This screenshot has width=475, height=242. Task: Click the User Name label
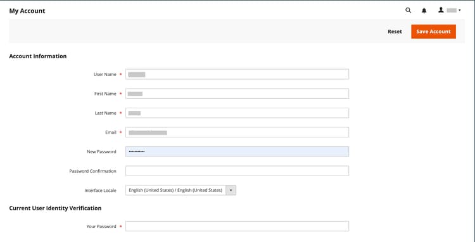[x=104, y=75]
